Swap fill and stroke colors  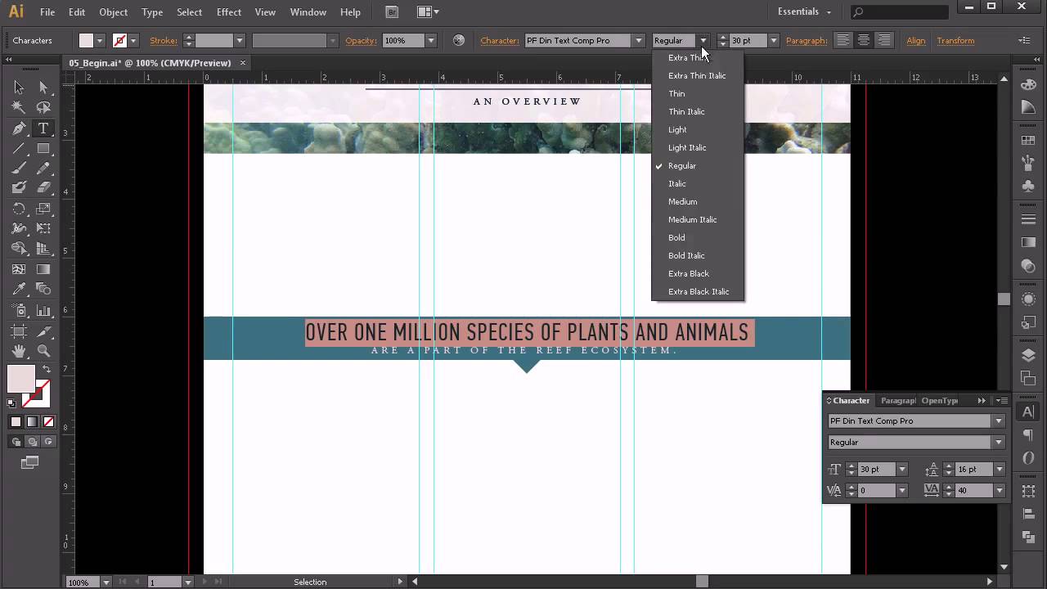pyautogui.click(x=47, y=370)
